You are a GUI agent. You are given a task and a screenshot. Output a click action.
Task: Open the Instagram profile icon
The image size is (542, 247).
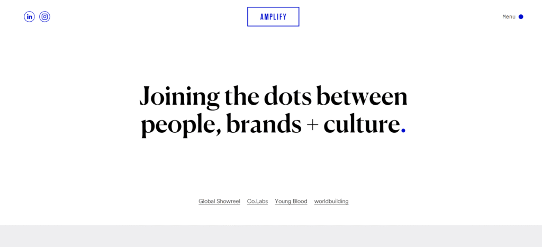click(45, 17)
